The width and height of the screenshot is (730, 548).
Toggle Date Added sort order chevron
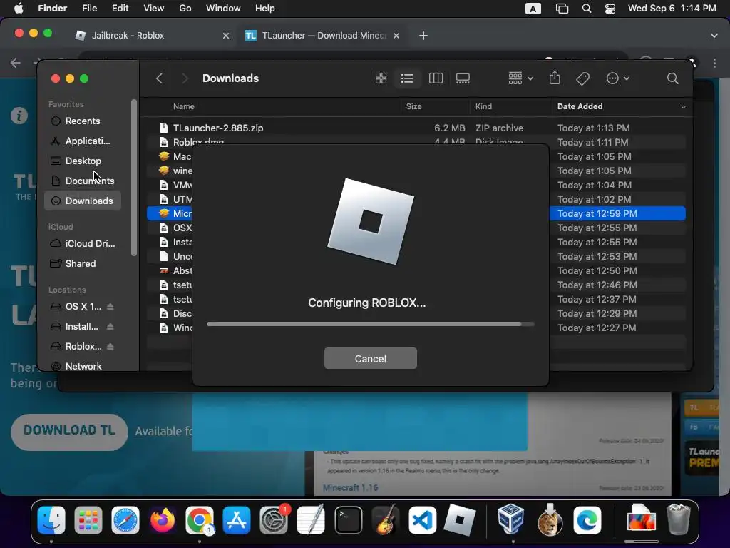pyautogui.click(x=683, y=107)
